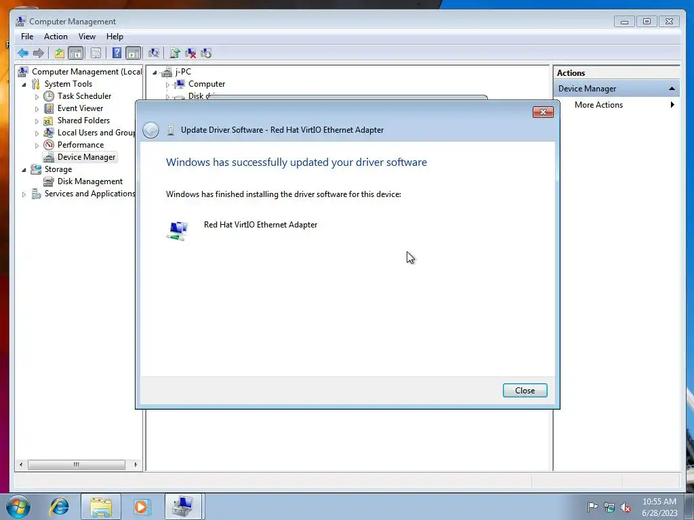Expand the Event Viewer node

tap(37, 108)
